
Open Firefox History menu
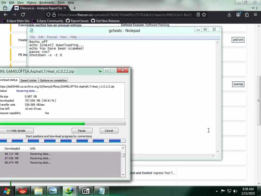pyautogui.click(x=31, y=3)
